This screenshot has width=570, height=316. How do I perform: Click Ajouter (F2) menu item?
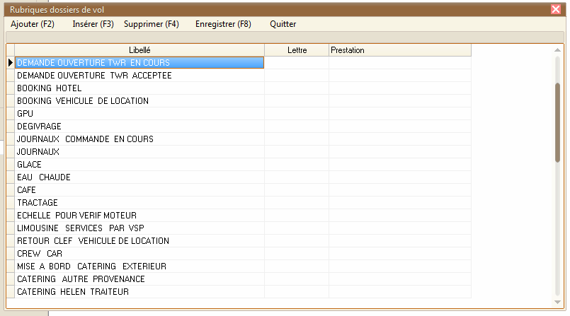(x=33, y=24)
